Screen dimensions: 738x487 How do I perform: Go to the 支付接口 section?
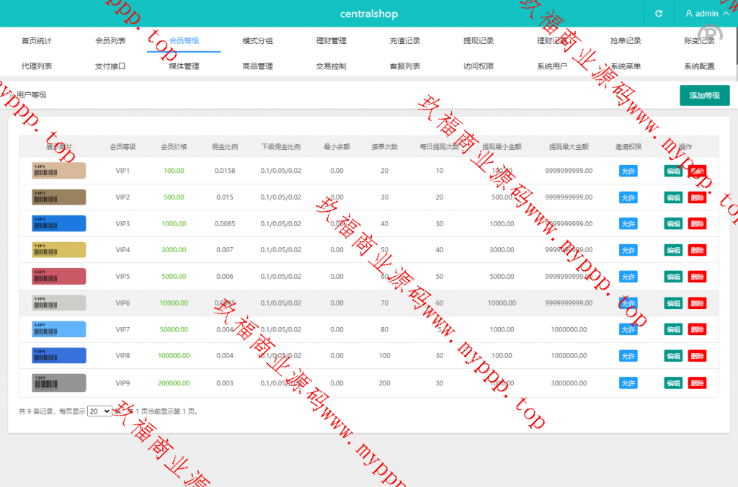(110, 66)
